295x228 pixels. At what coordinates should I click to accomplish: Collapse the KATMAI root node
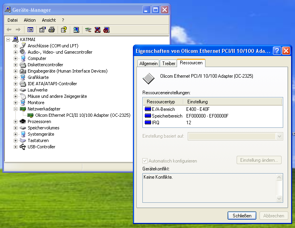(x=8, y=39)
